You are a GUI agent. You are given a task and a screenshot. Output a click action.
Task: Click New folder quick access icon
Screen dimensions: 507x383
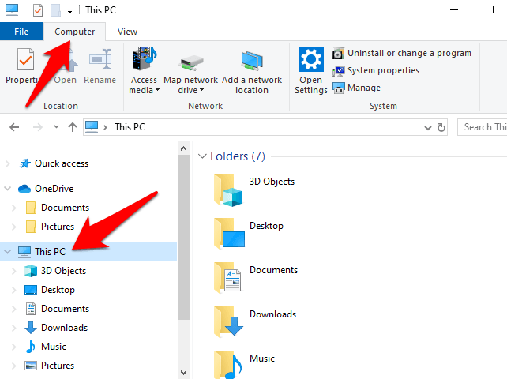(55, 10)
